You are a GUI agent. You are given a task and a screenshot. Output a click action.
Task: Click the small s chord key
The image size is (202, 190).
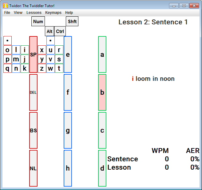point(59,59)
